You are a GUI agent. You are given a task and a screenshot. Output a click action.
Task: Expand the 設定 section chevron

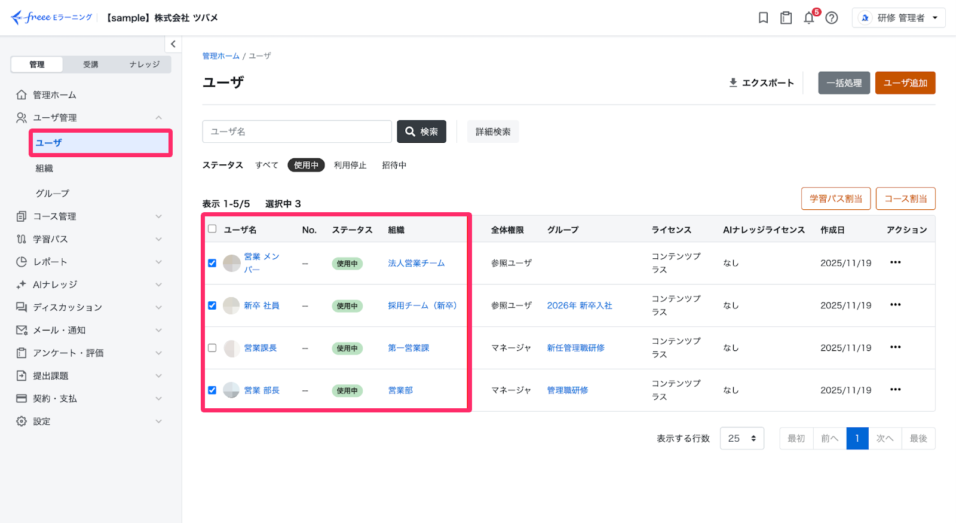point(159,421)
